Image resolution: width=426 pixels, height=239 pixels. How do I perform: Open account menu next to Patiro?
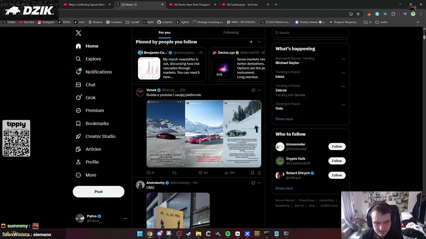pyautogui.click(x=125, y=218)
